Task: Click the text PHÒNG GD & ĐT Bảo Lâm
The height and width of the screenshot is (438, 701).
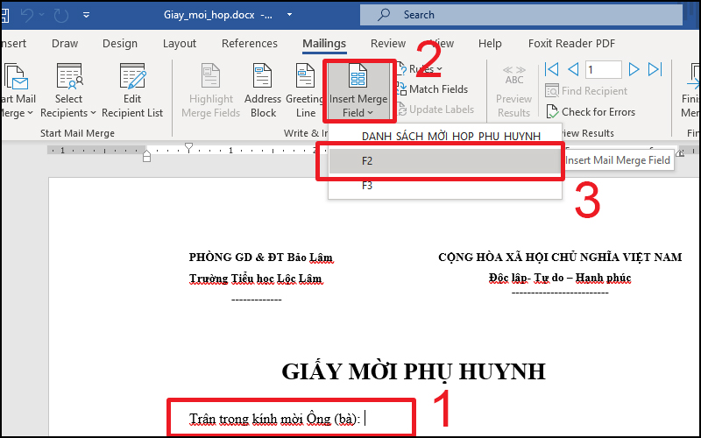Action: (x=260, y=258)
